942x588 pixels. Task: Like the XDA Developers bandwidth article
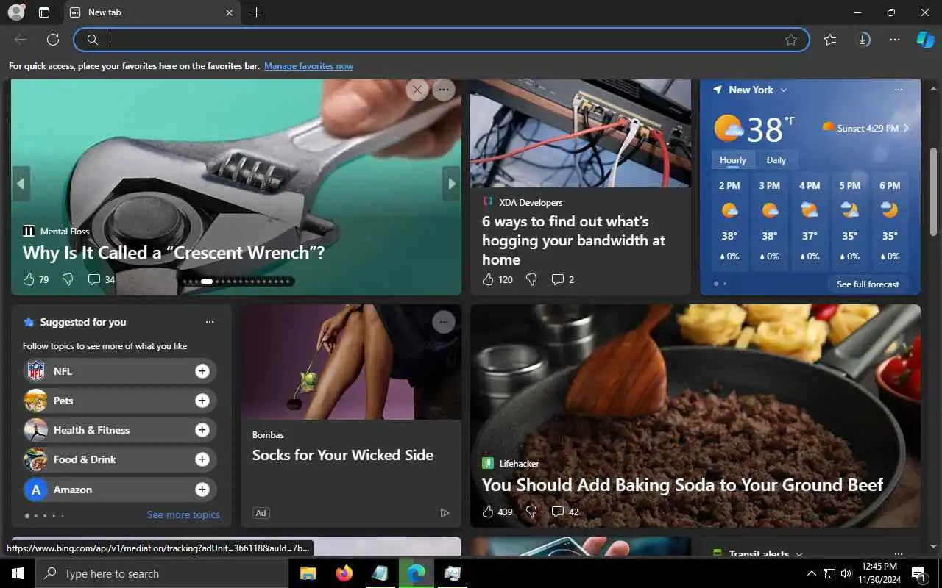tap(497, 279)
